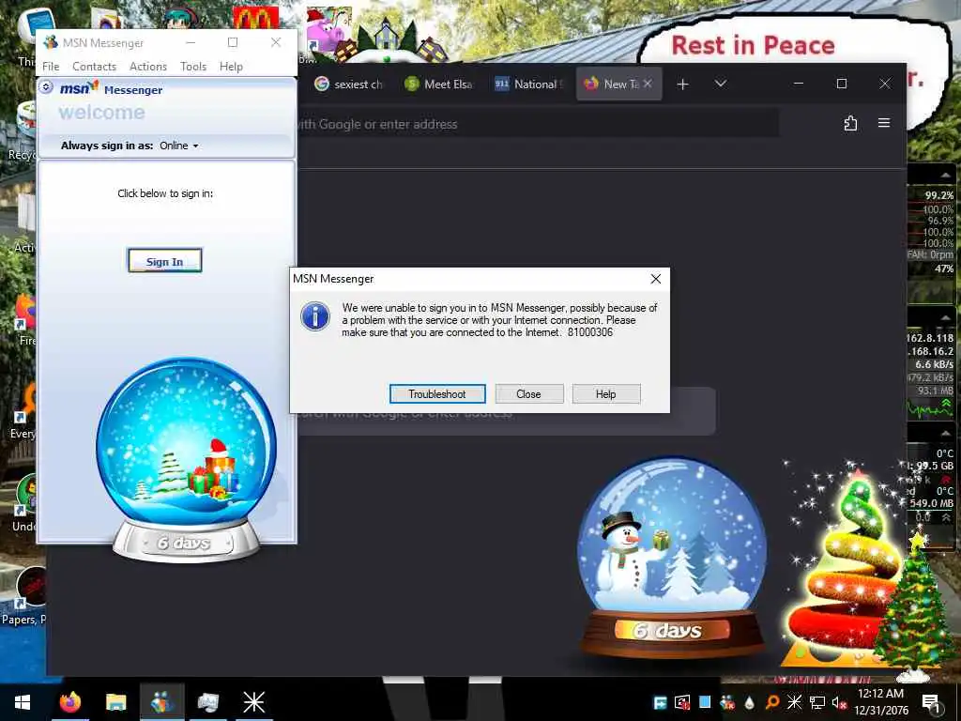Click the taskbar app icon right of MSN Messenger
The width and height of the screenshot is (961, 721).
(207, 702)
